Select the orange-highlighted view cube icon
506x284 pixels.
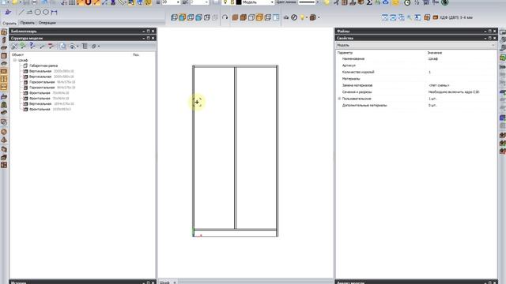pyautogui.click(x=259, y=17)
